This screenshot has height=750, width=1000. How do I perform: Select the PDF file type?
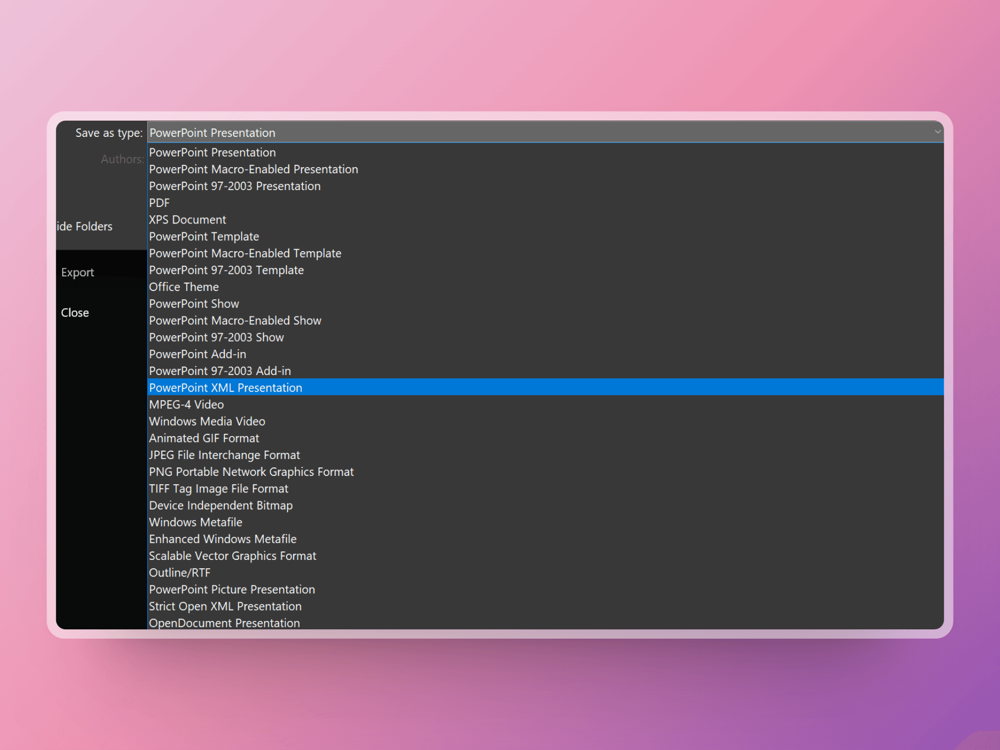pos(545,203)
